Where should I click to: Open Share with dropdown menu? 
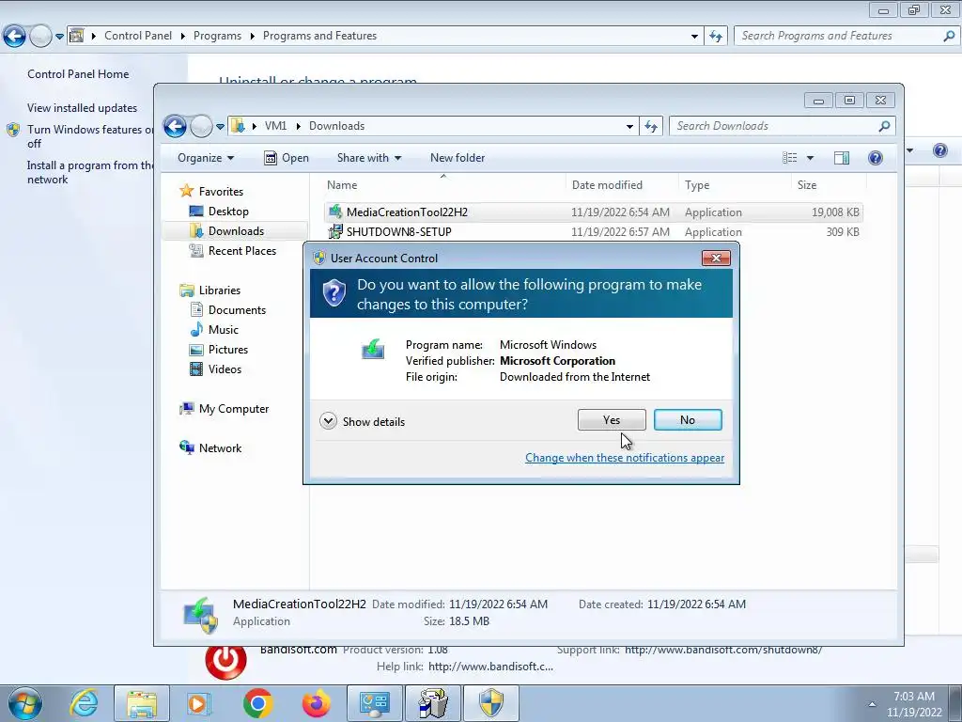point(368,158)
